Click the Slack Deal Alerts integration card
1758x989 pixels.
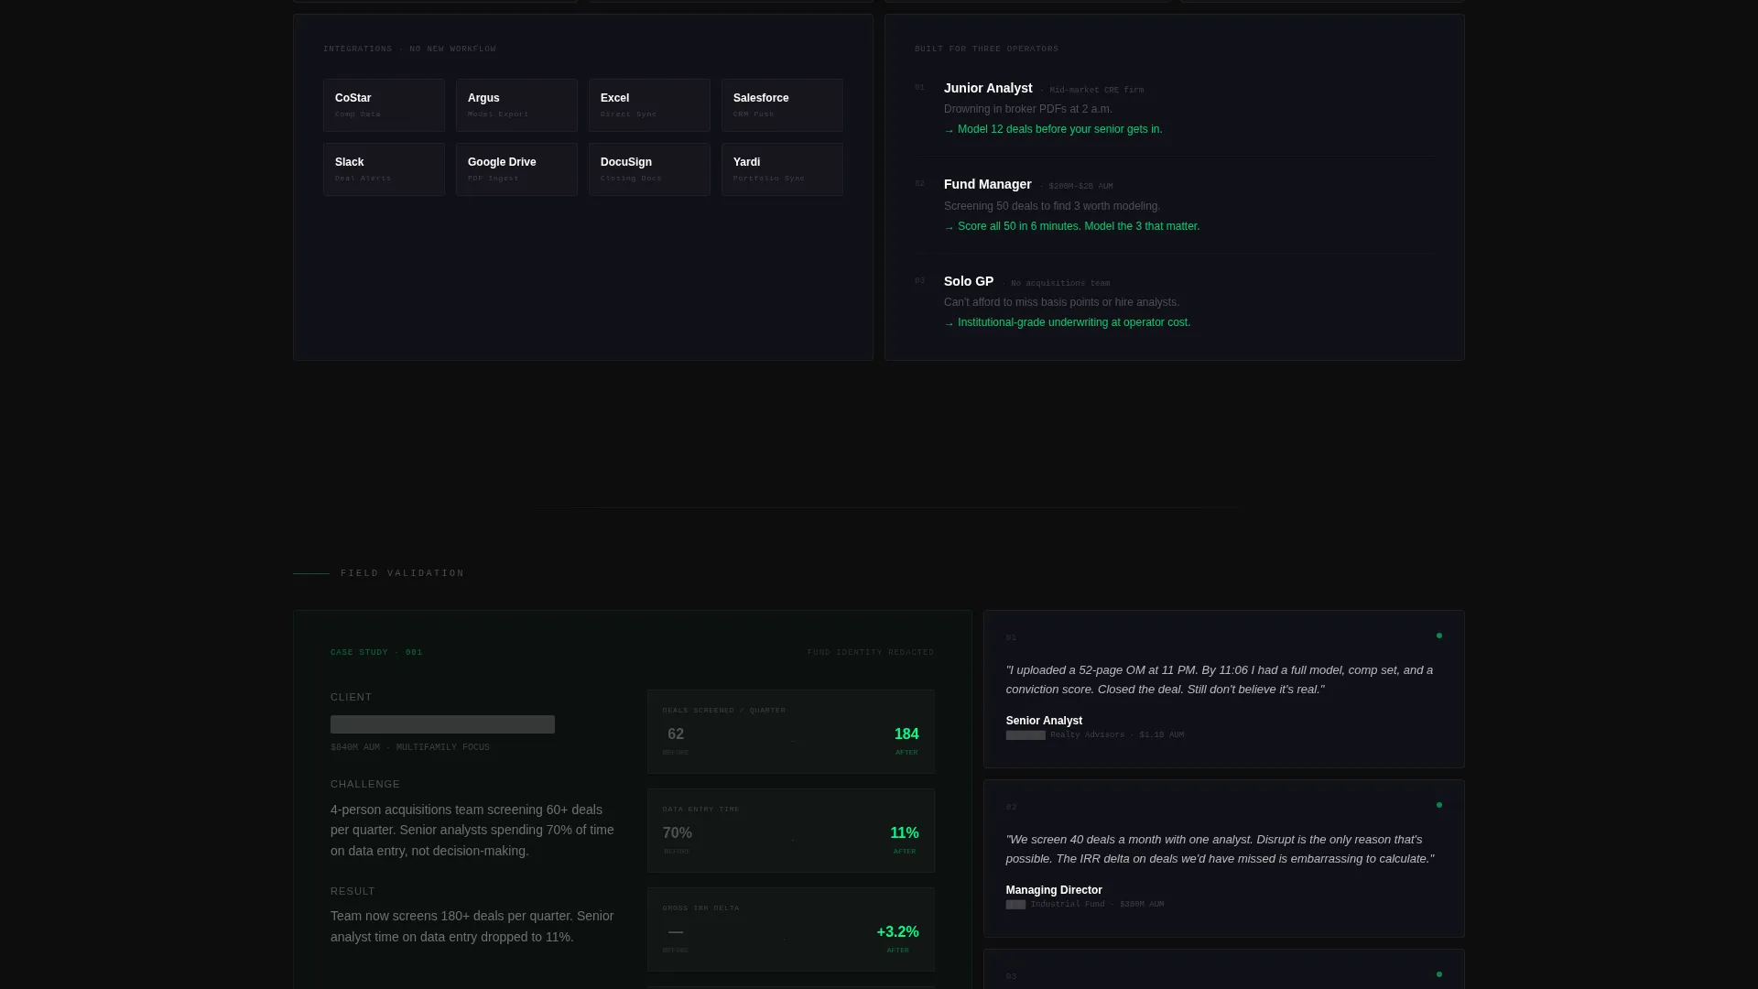point(384,169)
